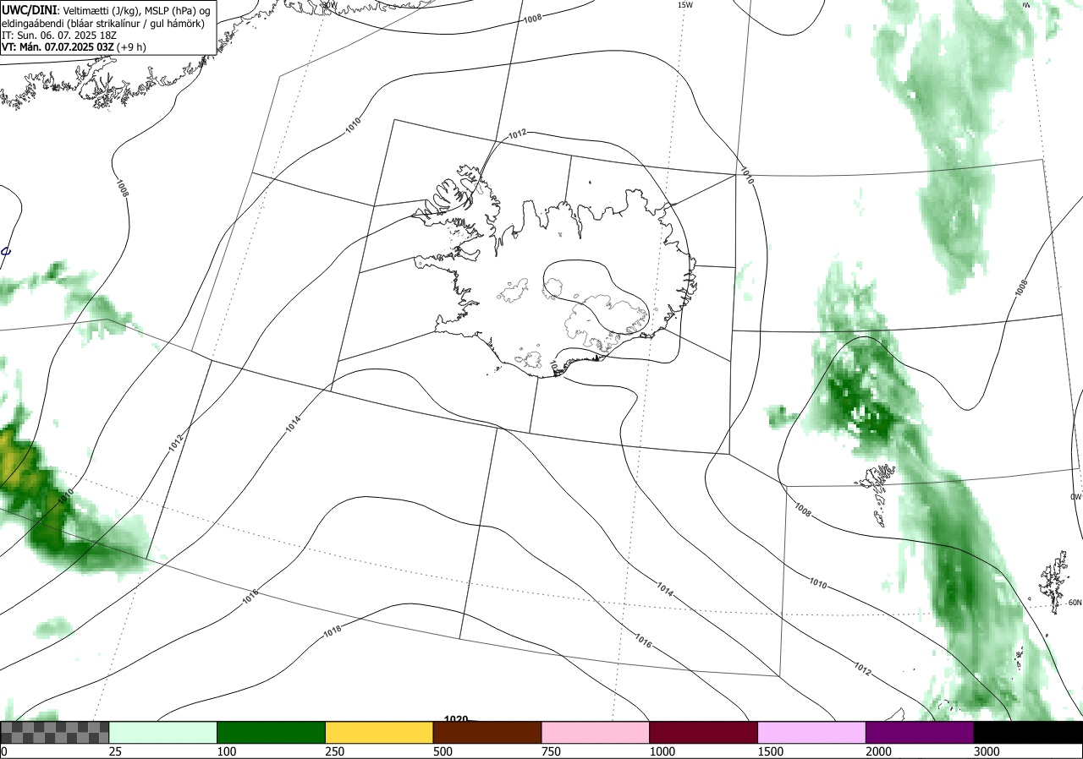The height and width of the screenshot is (759, 1083).
Task: Click the bold UWC/DINI title text
Action: click(x=30, y=9)
